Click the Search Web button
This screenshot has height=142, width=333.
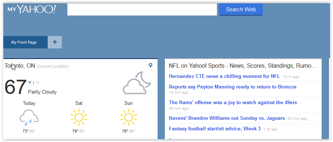[x=241, y=9]
